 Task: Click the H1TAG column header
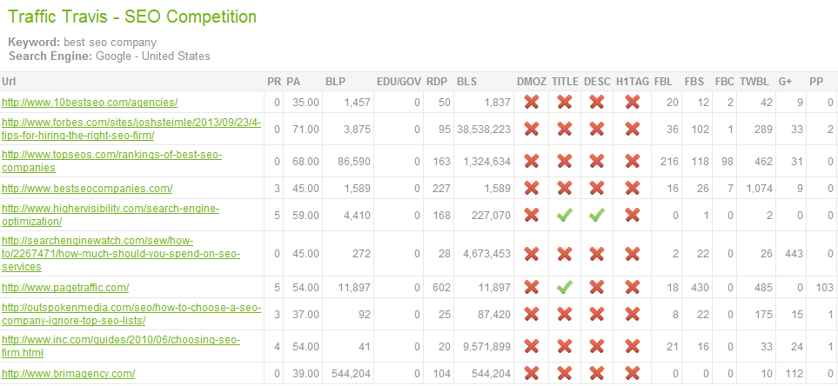coord(633,82)
